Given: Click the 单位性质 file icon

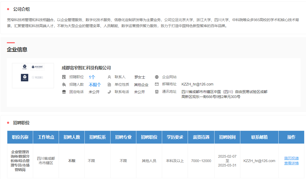Looking at the screenshot, I should pos(109,84).
